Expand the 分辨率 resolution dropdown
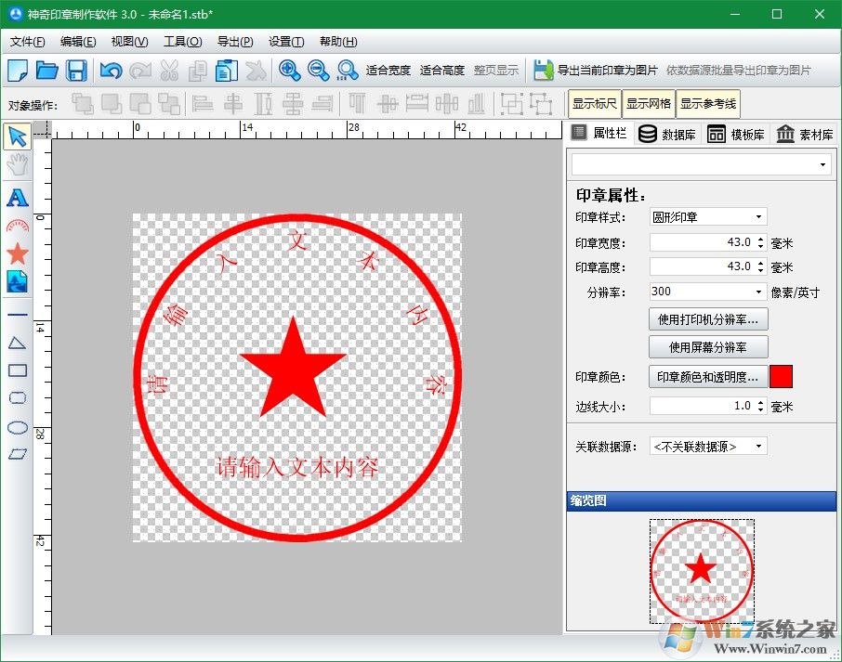Screen dimensions: 842x662 point(708,292)
